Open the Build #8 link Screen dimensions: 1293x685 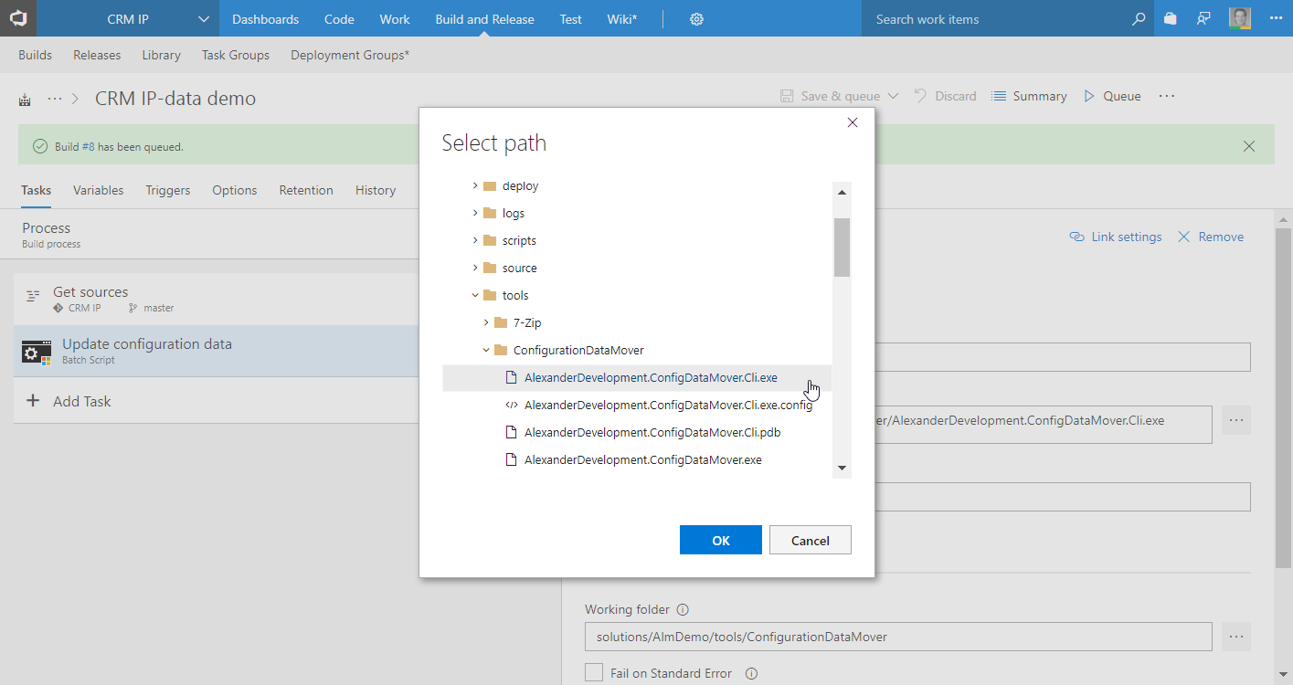point(88,146)
